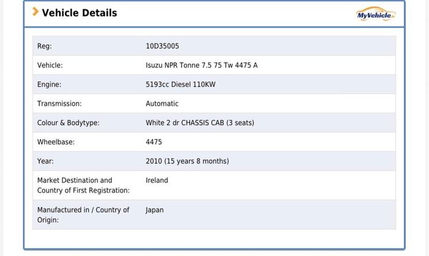Select the Vehicle Details heading
The height and width of the screenshot is (256, 429).
(x=79, y=13)
